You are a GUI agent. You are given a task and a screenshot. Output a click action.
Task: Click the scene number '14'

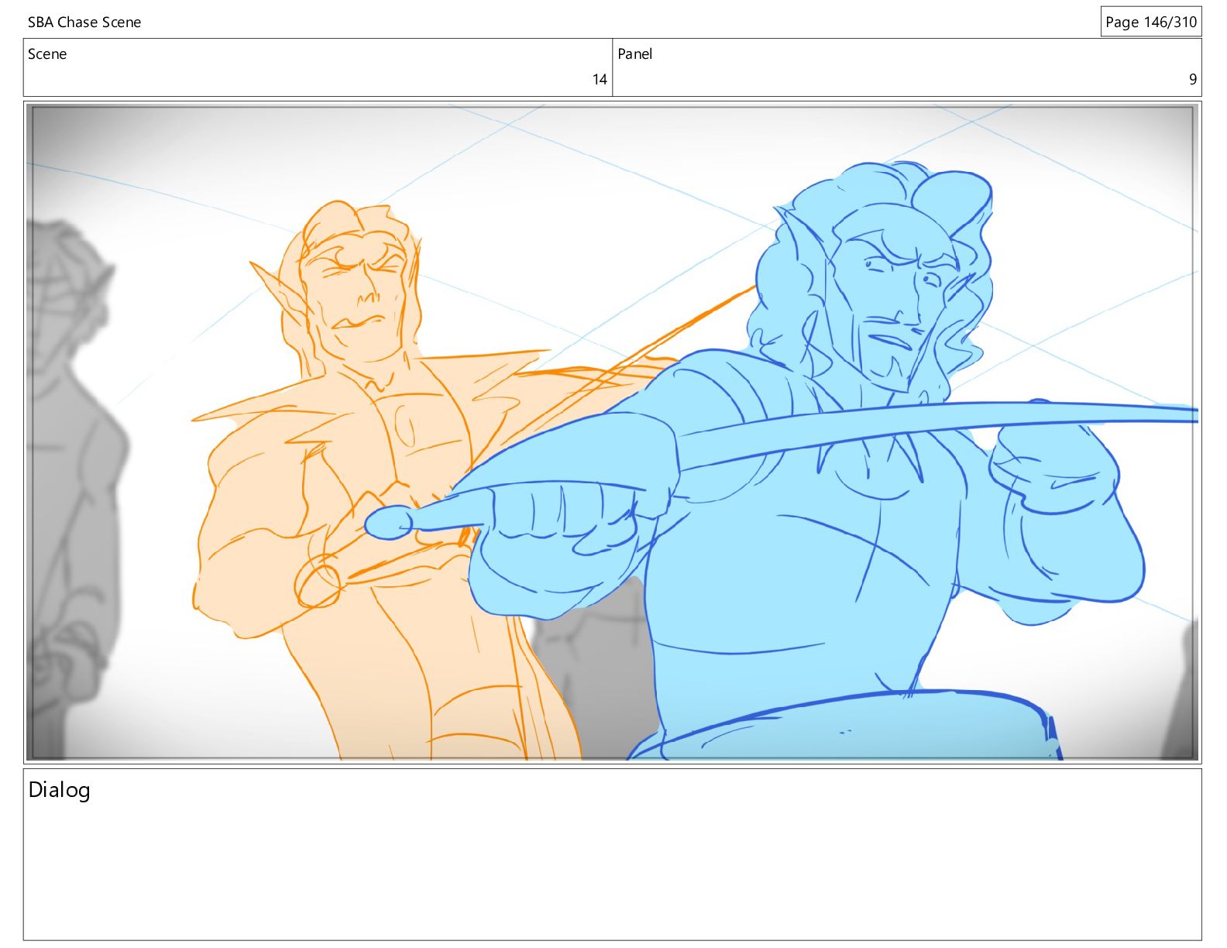600,79
